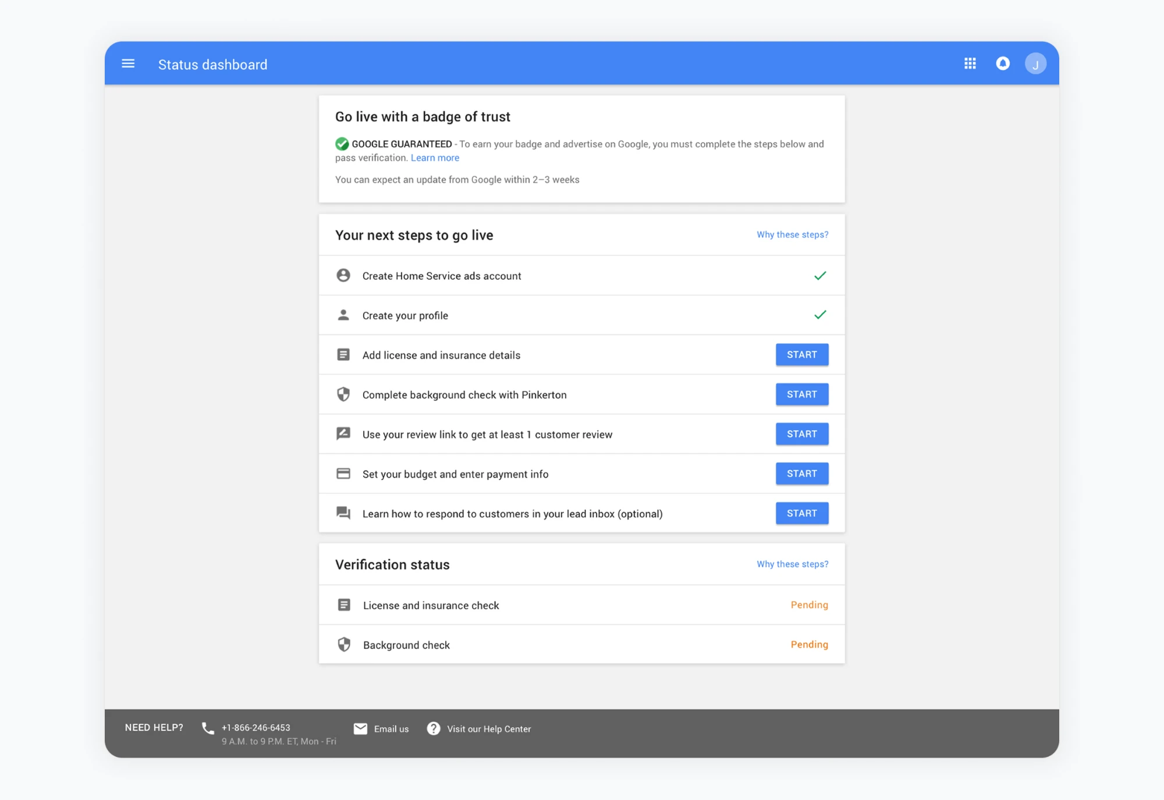1164x800 pixels.
Task: Click the shield icon beside Pinkerton background check
Action: pyautogui.click(x=343, y=394)
